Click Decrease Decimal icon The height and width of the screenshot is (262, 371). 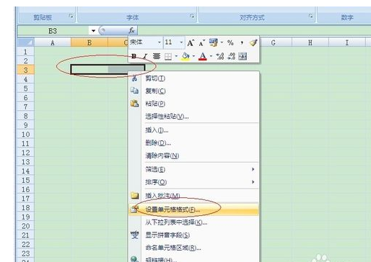coord(231,56)
